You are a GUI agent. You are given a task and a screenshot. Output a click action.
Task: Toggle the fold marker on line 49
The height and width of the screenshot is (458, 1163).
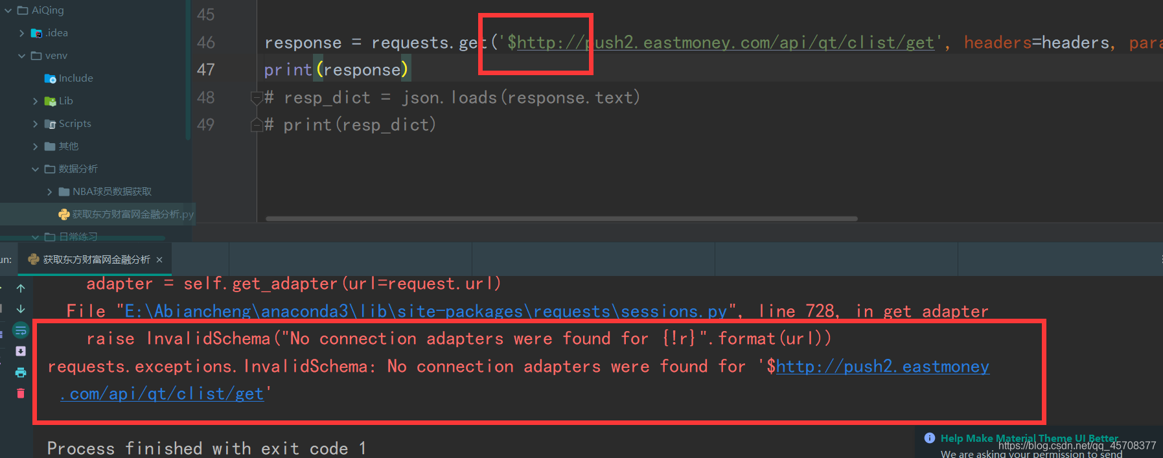click(x=257, y=125)
